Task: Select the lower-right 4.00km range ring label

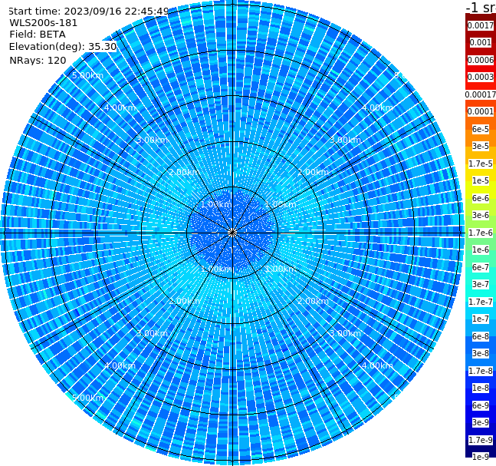Action: point(377,365)
